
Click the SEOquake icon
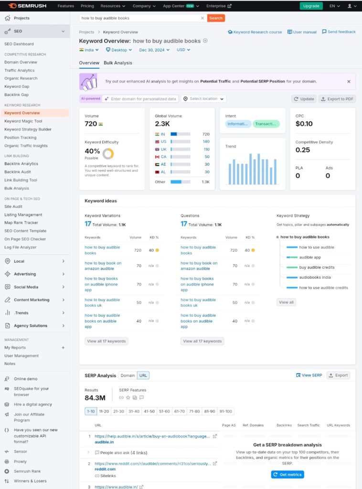(x=7, y=389)
